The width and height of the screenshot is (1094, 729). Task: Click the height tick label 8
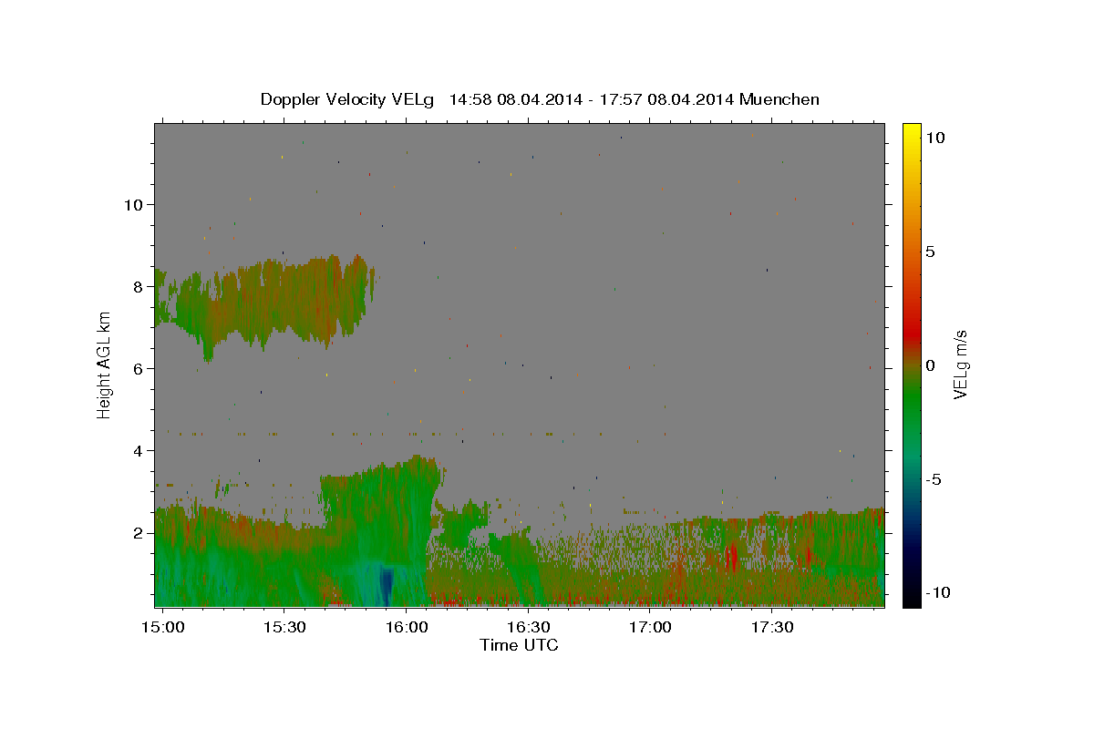point(137,287)
